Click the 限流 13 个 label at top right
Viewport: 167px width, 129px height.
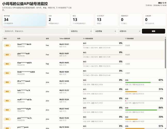point(162,3)
